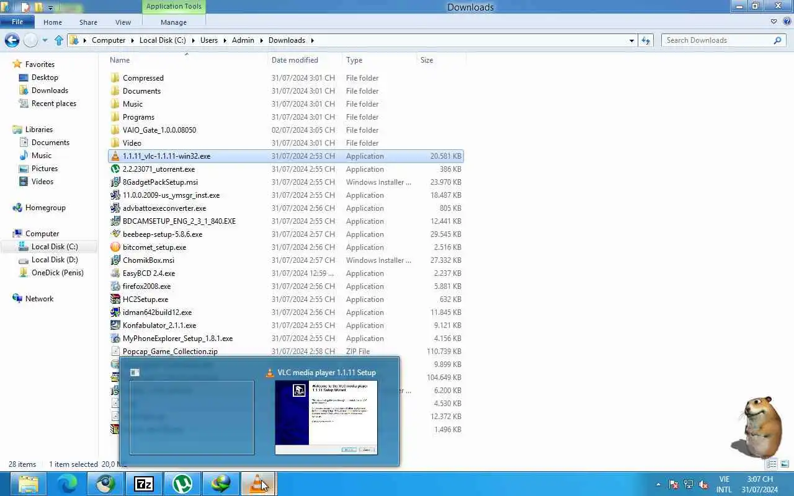Image resolution: width=794 pixels, height=496 pixels.
Task: Click the BDCAMSETUP_ENG_2_3_1_840.EXE icon
Action: (115, 221)
